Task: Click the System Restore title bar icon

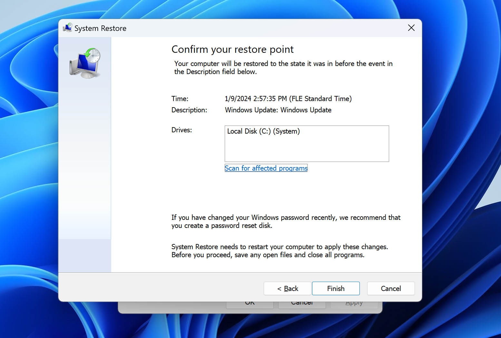Action: (68, 28)
